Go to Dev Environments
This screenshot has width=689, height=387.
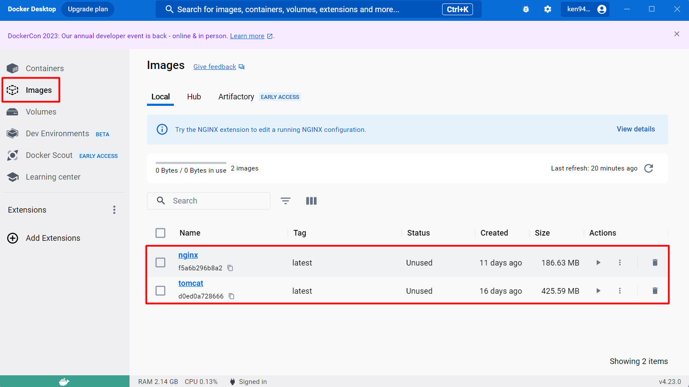pyautogui.click(x=58, y=134)
